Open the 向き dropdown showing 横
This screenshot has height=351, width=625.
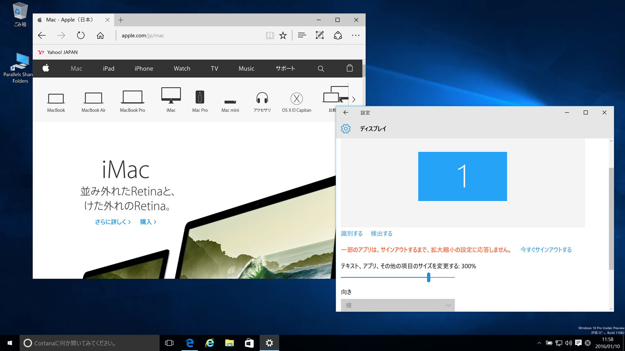[x=398, y=305]
